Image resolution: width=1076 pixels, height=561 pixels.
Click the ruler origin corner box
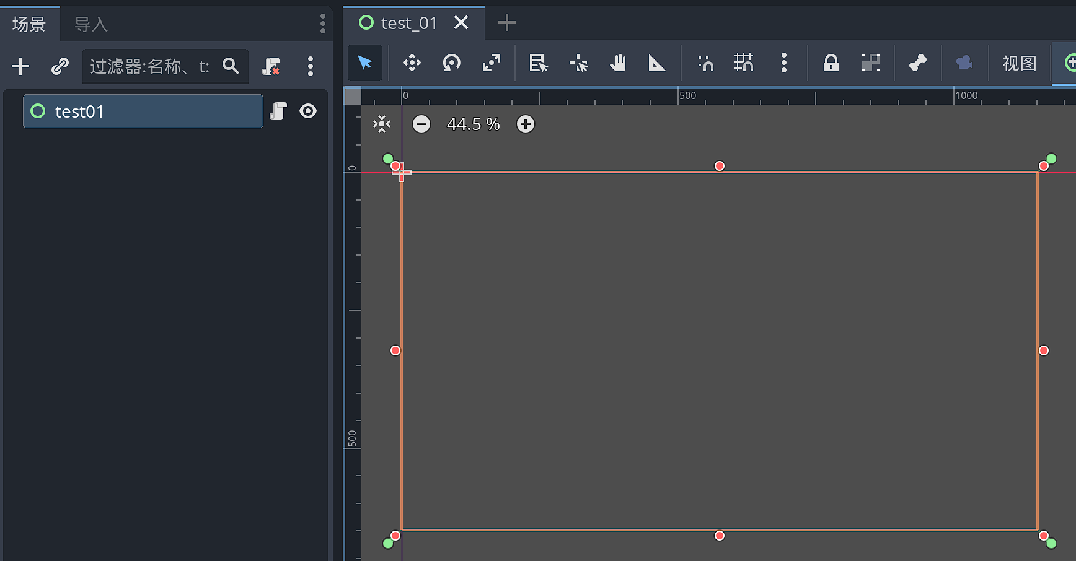(x=353, y=96)
